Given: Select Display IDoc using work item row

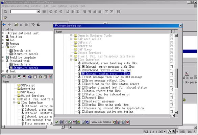Looking at the screenshot, I should pyautogui.click(x=107, y=105).
